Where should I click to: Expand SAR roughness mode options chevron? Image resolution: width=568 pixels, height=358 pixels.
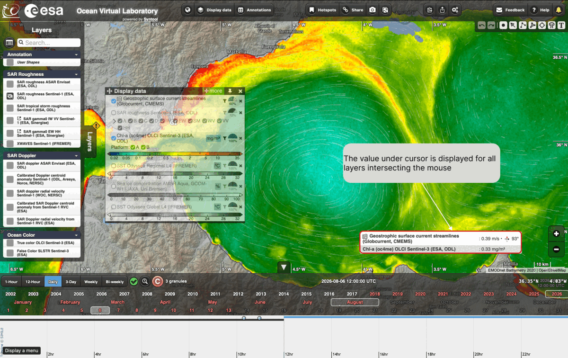click(114, 121)
